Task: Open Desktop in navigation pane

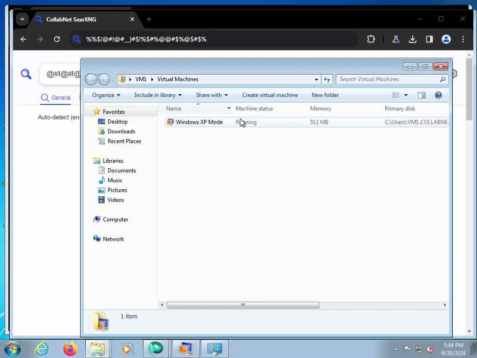Action: click(x=117, y=122)
